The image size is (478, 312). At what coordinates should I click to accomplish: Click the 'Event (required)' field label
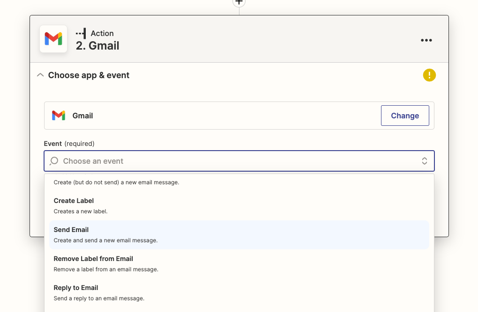tap(69, 144)
